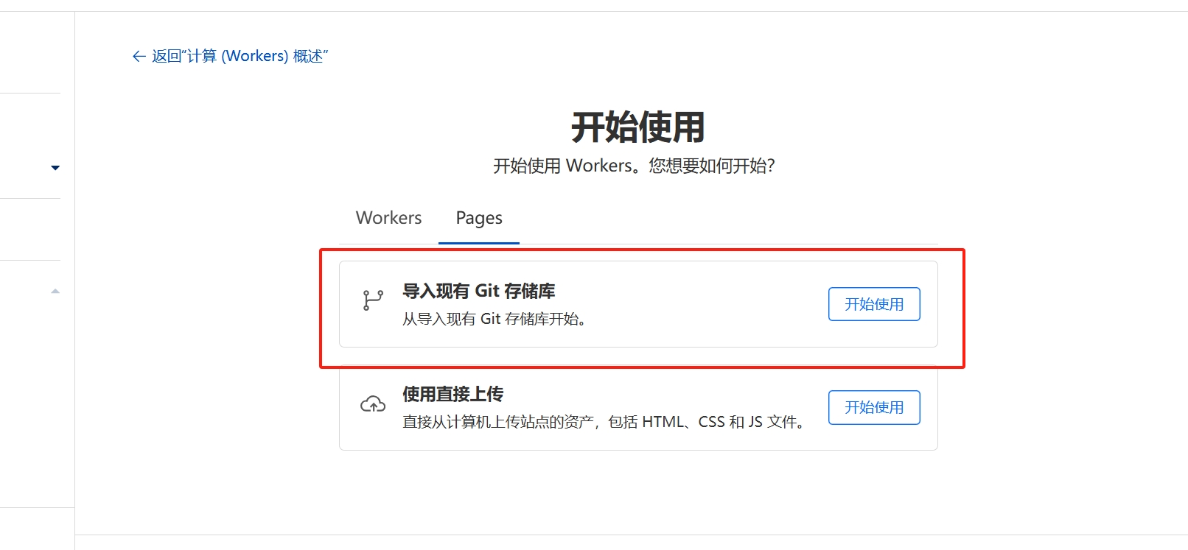1188x550 pixels.
Task: Click the left back arrow icon
Action: [x=139, y=57]
